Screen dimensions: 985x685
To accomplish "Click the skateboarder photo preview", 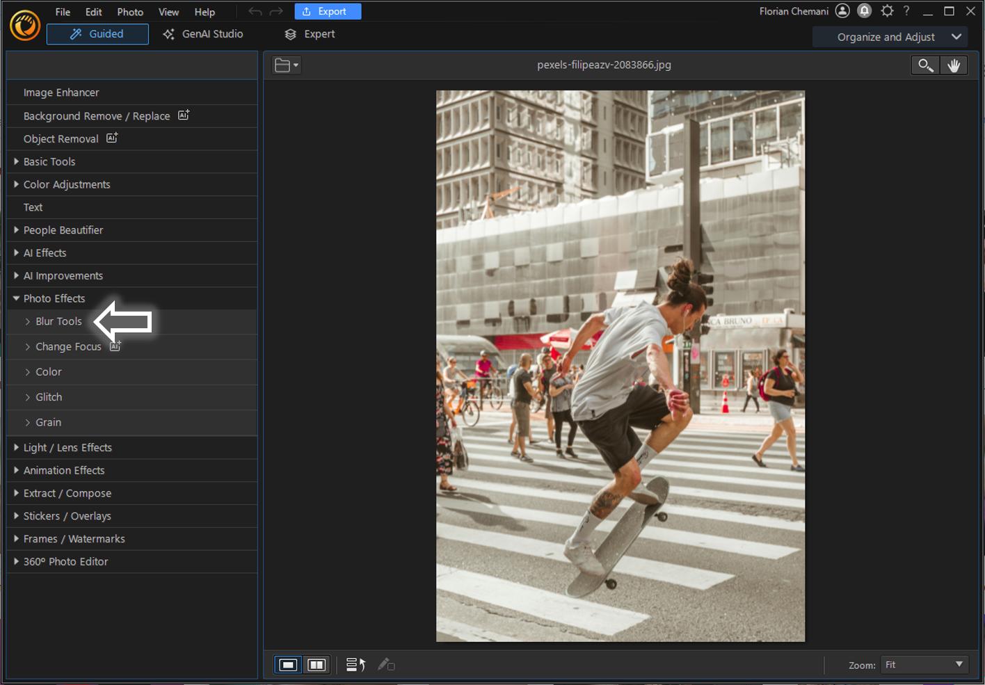I will 620,365.
